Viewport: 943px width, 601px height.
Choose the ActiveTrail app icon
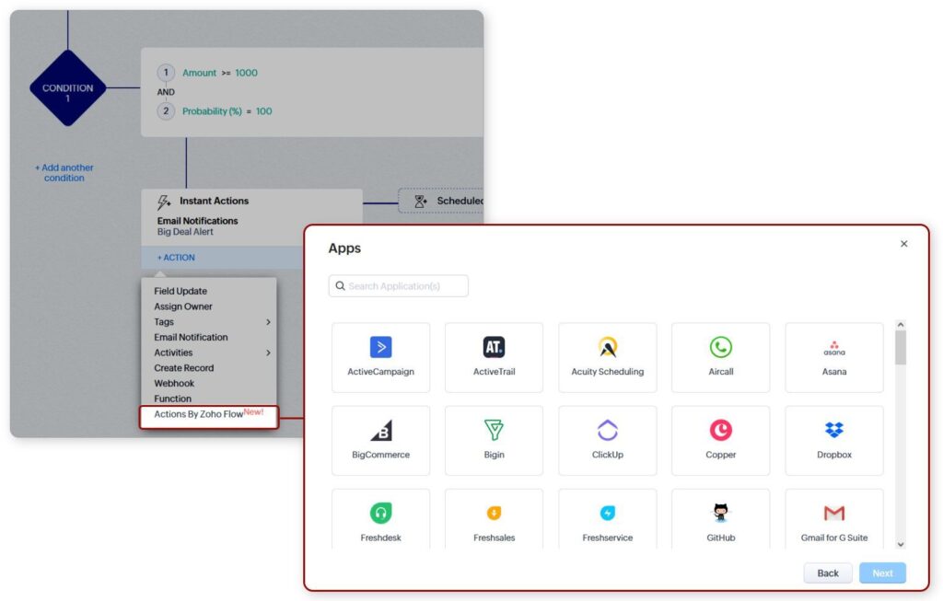pyautogui.click(x=494, y=347)
